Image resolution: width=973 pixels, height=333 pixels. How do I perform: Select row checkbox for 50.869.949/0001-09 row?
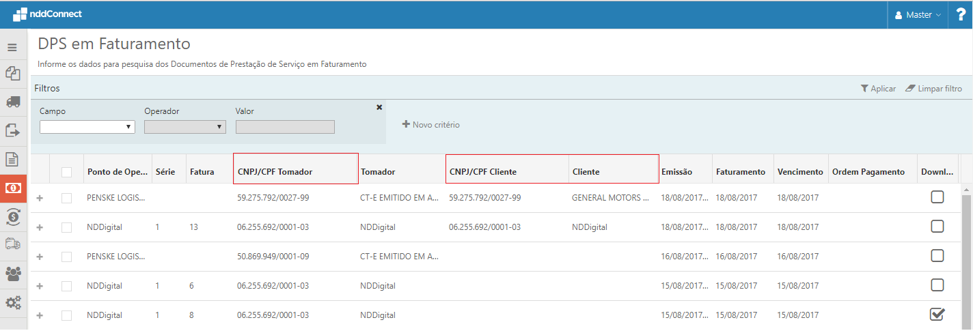point(66,257)
